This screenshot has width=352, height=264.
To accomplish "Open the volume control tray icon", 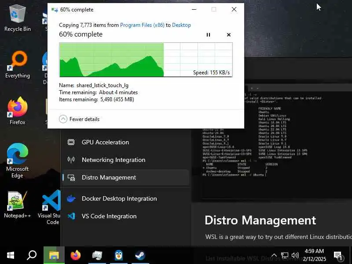I will click(295, 255).
